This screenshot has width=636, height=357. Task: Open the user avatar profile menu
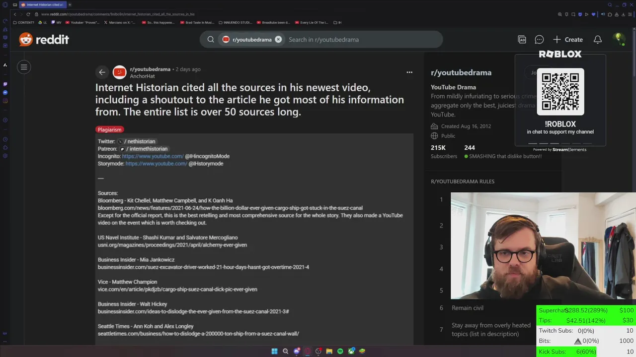[x=619, y=39]
